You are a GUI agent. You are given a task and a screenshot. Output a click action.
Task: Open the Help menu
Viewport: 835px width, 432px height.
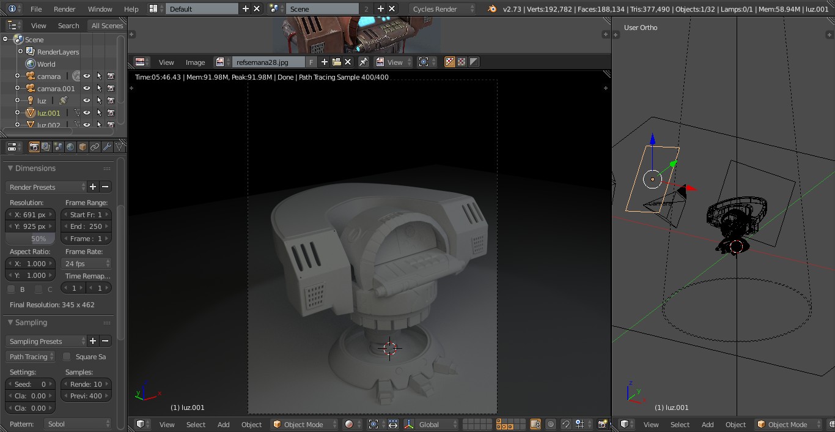[131, 9]
